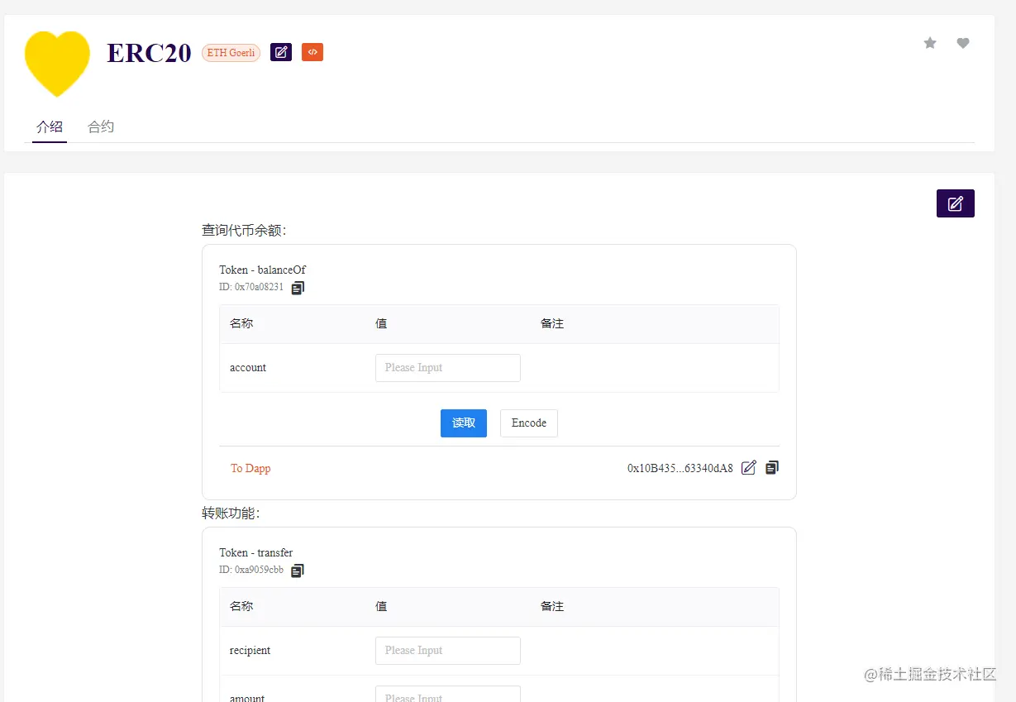Copy the transfer method ID 0xa9059cbb
1016x702 pixels.
click(x=298, y=570)
